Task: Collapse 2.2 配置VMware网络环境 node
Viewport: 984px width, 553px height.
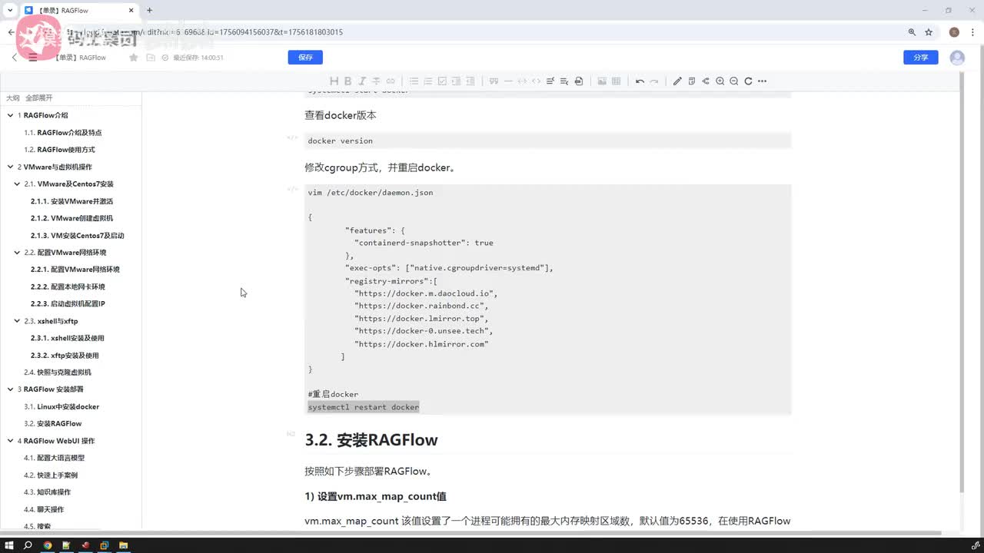Action: click(x=17, y=253)
